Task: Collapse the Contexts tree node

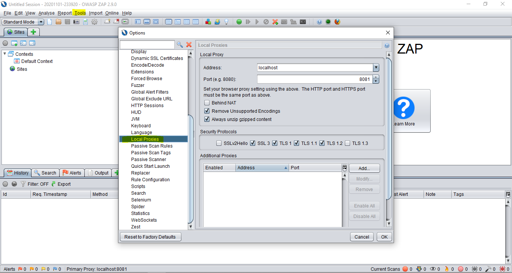Action: pos(5,54)
